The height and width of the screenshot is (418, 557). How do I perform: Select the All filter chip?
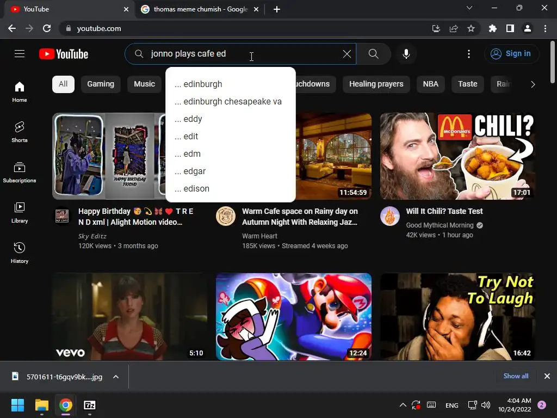[x=63, y=84]
